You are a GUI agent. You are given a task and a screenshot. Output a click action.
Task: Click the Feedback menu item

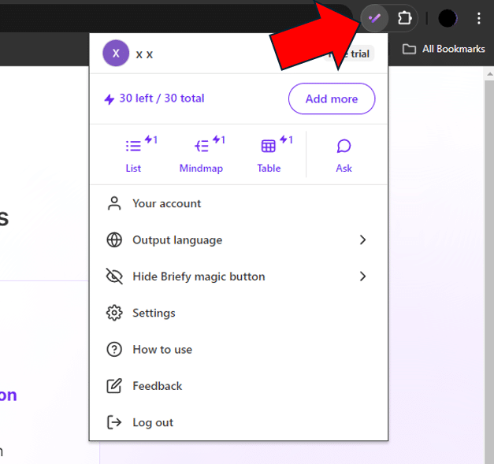(157, 386)
